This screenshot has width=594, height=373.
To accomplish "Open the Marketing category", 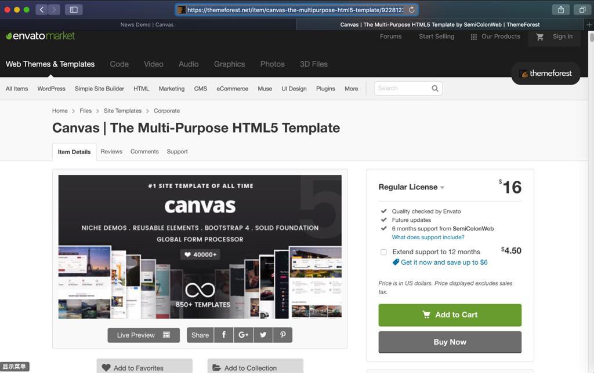I will click(x=172, y=89).
